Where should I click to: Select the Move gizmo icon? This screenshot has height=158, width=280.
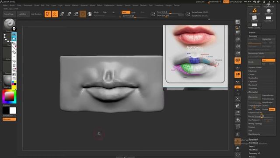(62, 14)
